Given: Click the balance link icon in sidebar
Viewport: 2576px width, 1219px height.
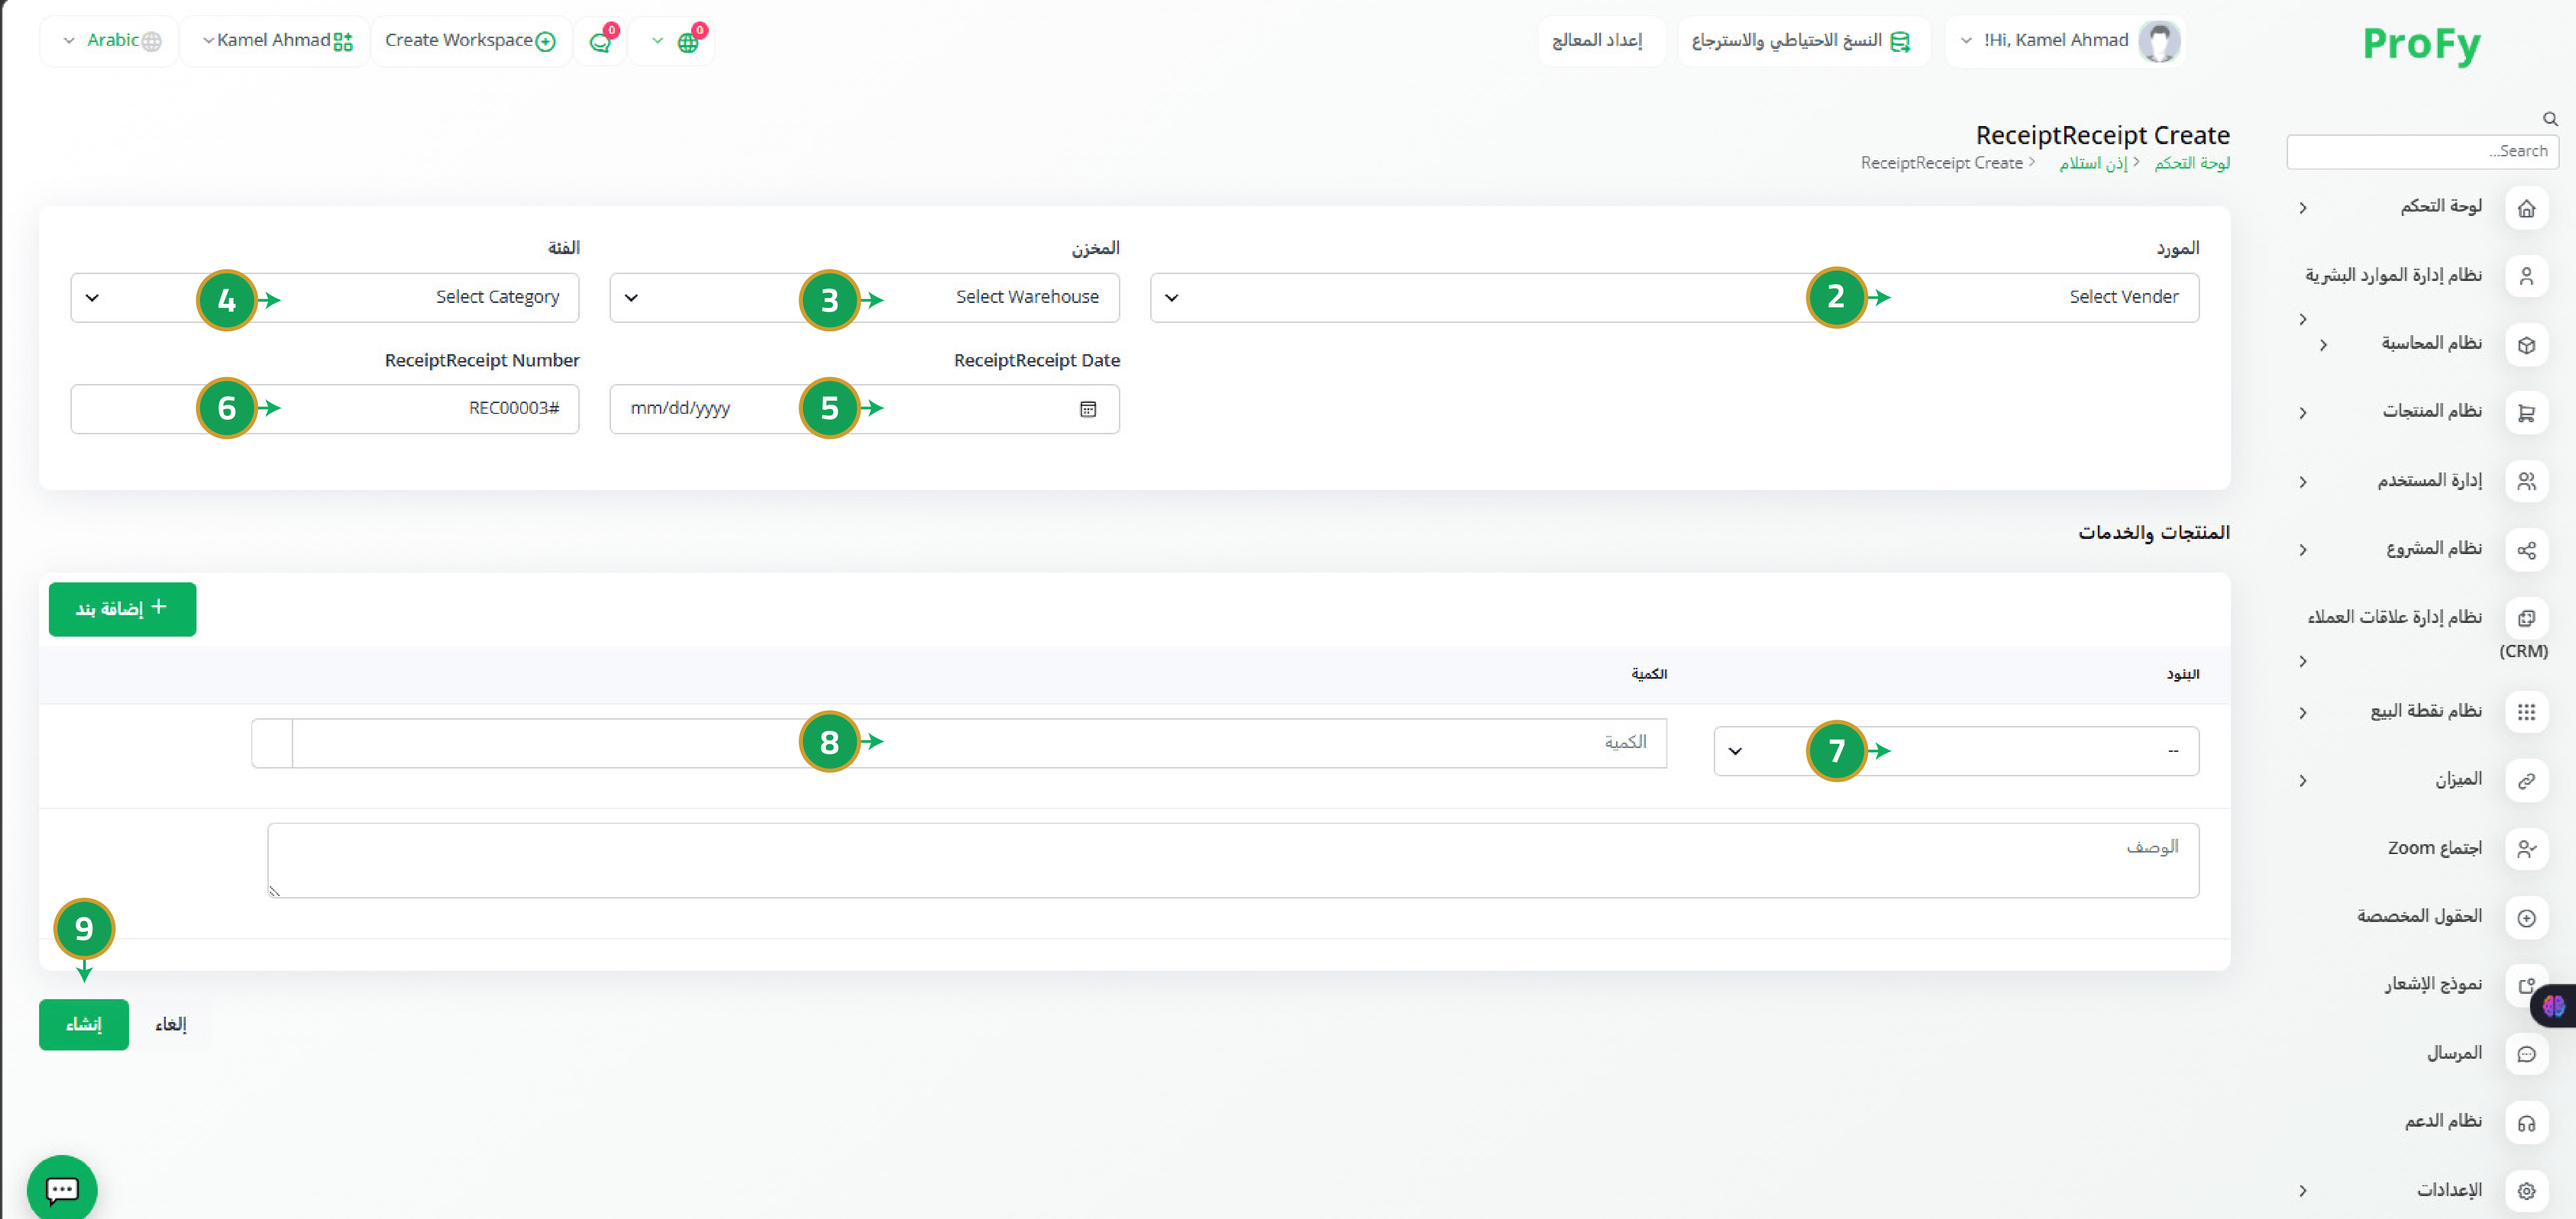Looking at the screenshot, I should pyautogui.click(x=2526, y=780).
